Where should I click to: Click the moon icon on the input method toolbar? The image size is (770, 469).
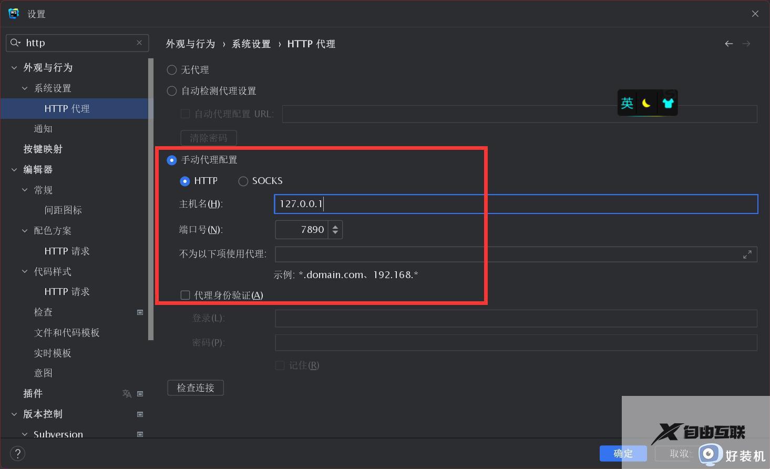(646, 103)
